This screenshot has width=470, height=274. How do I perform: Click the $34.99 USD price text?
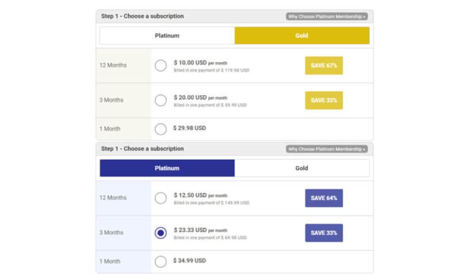[x=190, y=261]
